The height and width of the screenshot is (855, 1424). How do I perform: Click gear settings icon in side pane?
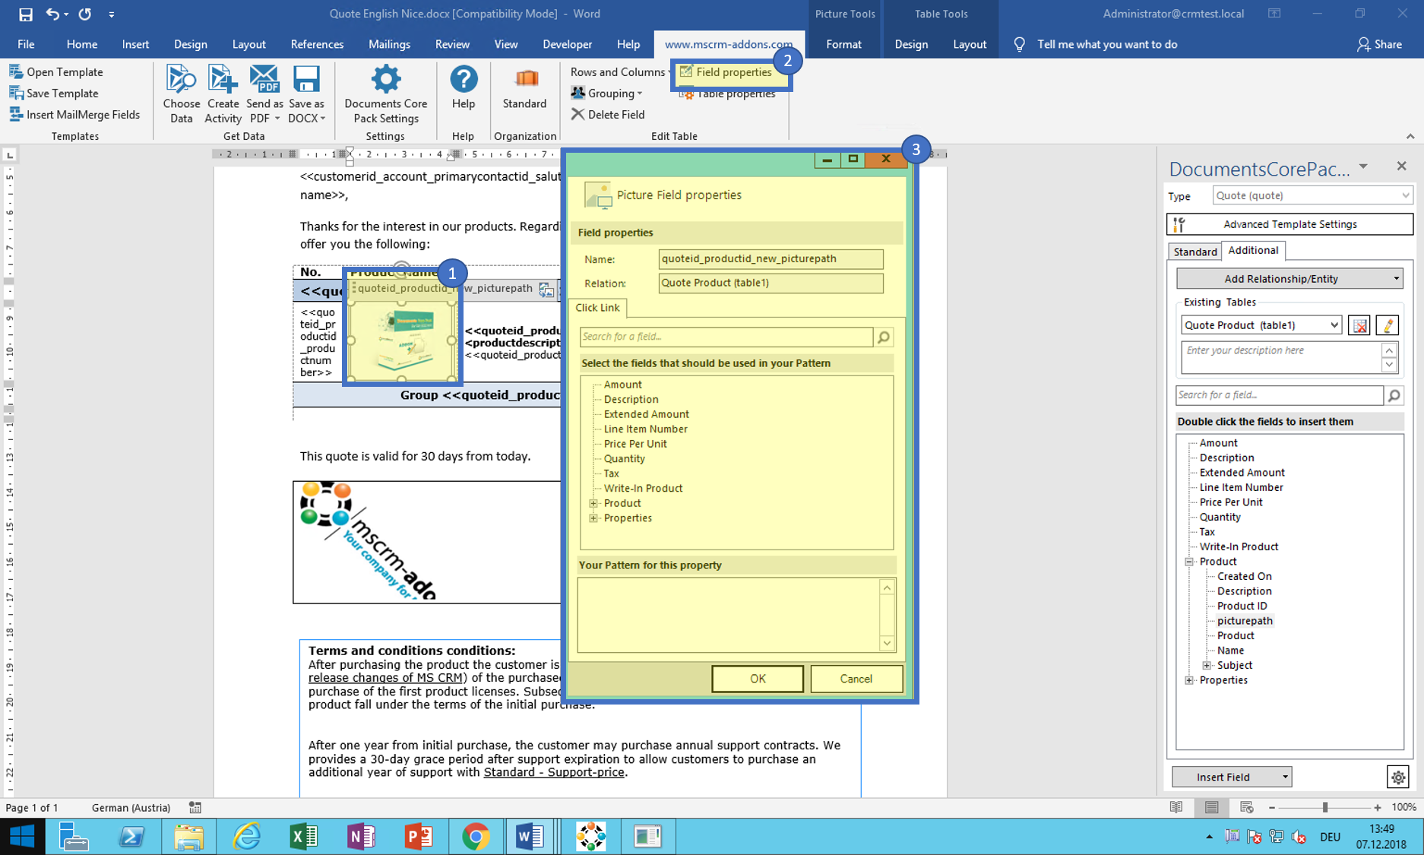pyautogui.click(x=1397, y=777)
